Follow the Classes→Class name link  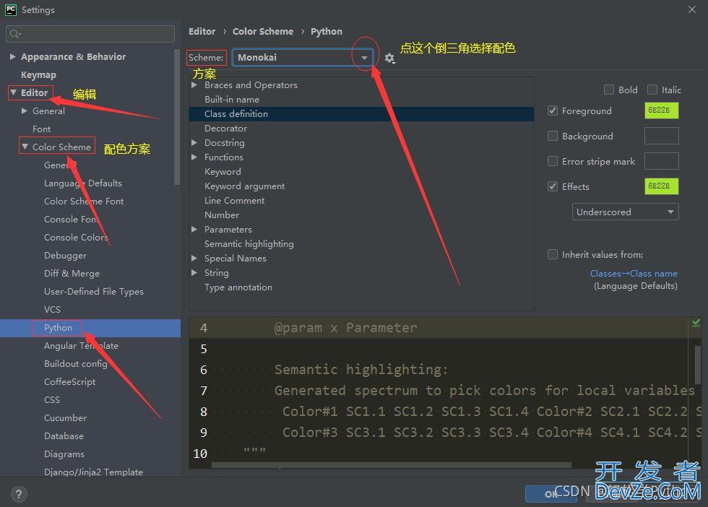(634, 274)
